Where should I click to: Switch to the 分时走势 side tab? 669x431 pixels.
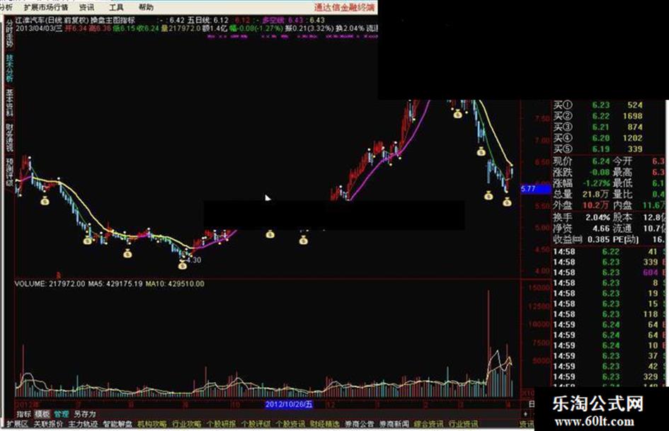9,34
